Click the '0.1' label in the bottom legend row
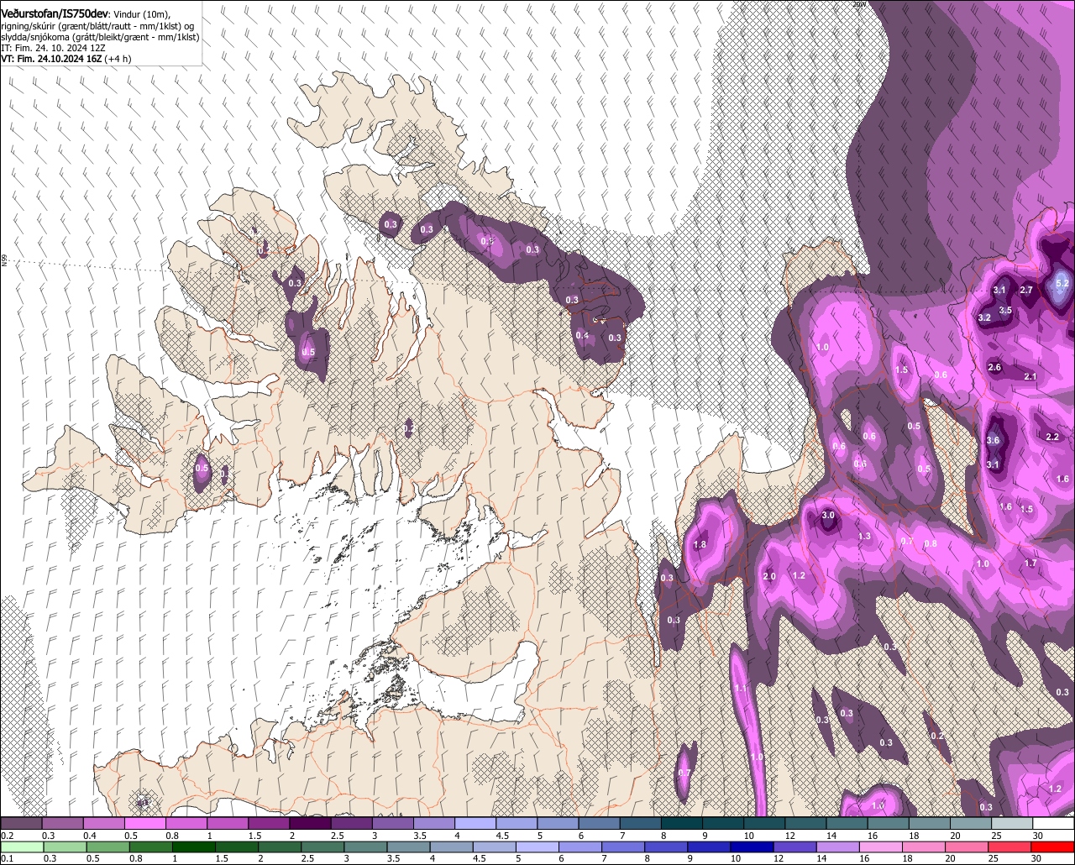1075x865 pixels. pos(6,858)
